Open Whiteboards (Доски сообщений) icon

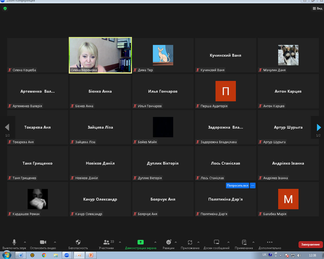click(x=217, y=242)
